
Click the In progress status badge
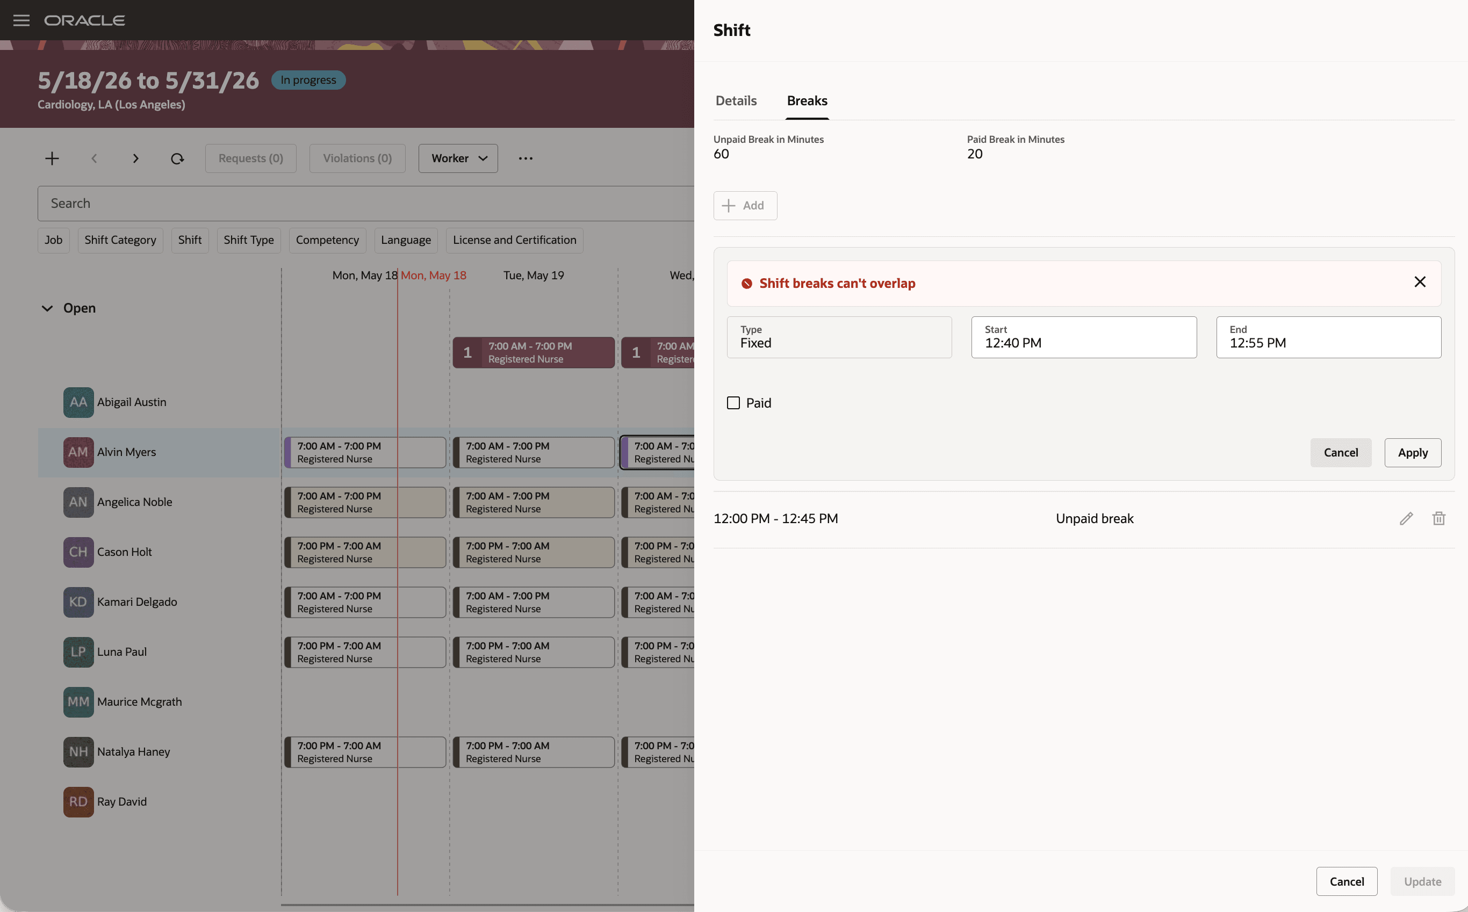click(x=308, y=79)
